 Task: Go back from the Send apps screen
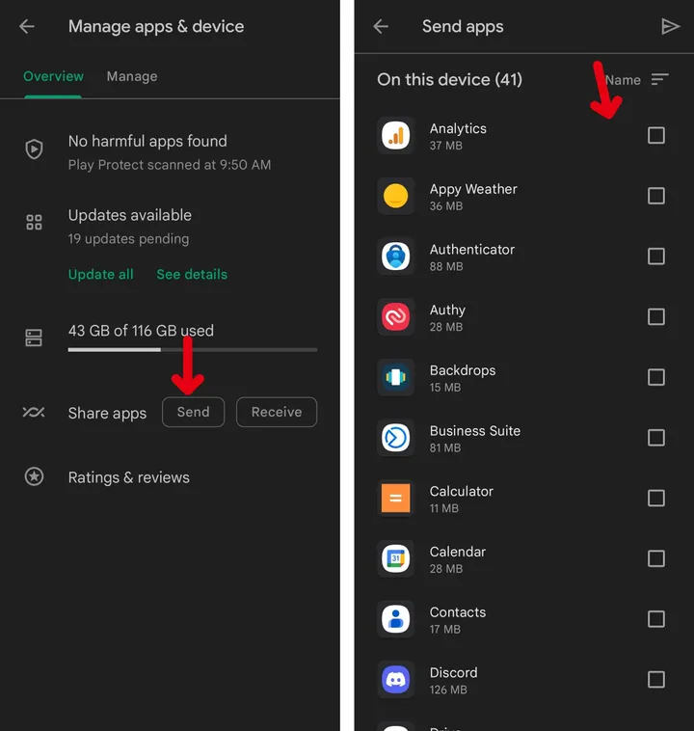381,27
